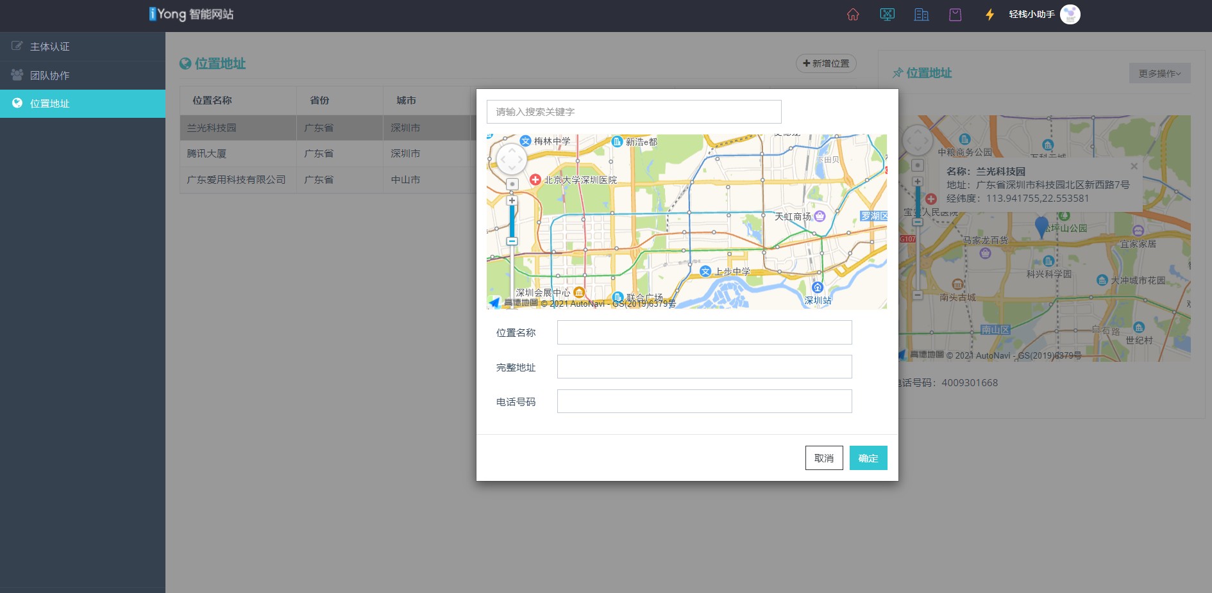Screen dimensions: 1212x593
Task: Zoom out on the dialog map
Action: click(512, 241)
